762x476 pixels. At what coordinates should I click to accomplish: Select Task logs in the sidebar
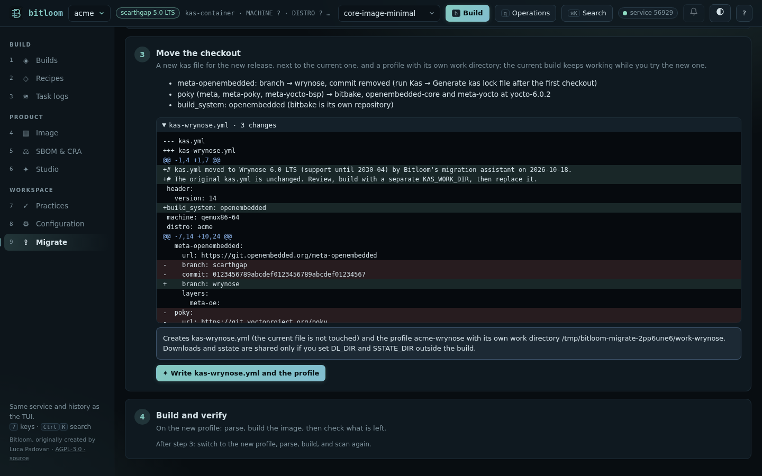(x=57, y=97)
